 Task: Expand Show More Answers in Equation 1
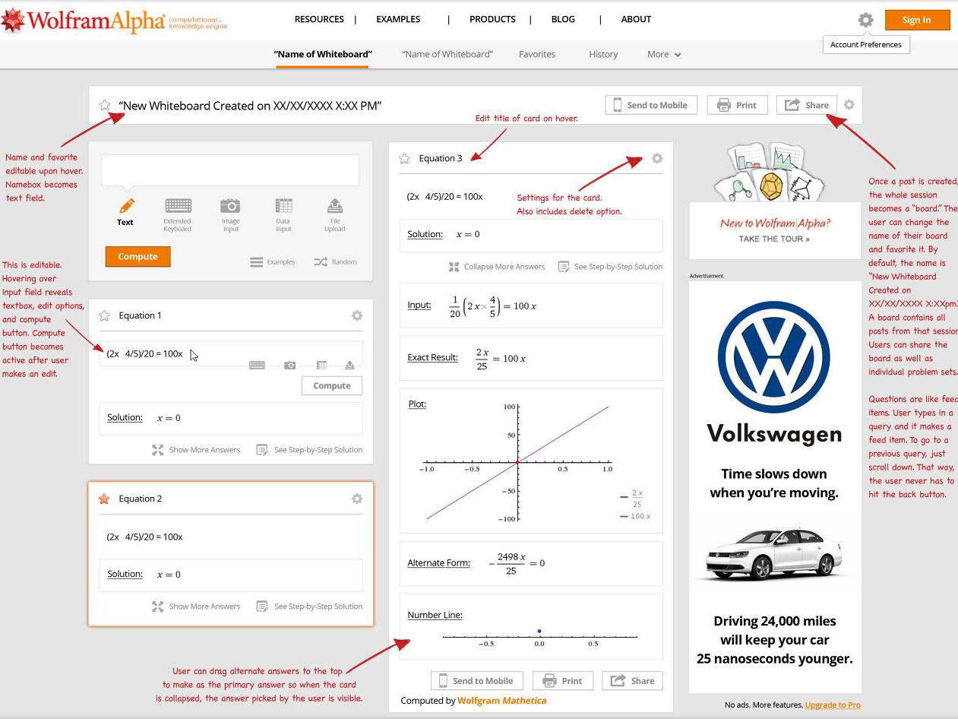tap(196, 450)
